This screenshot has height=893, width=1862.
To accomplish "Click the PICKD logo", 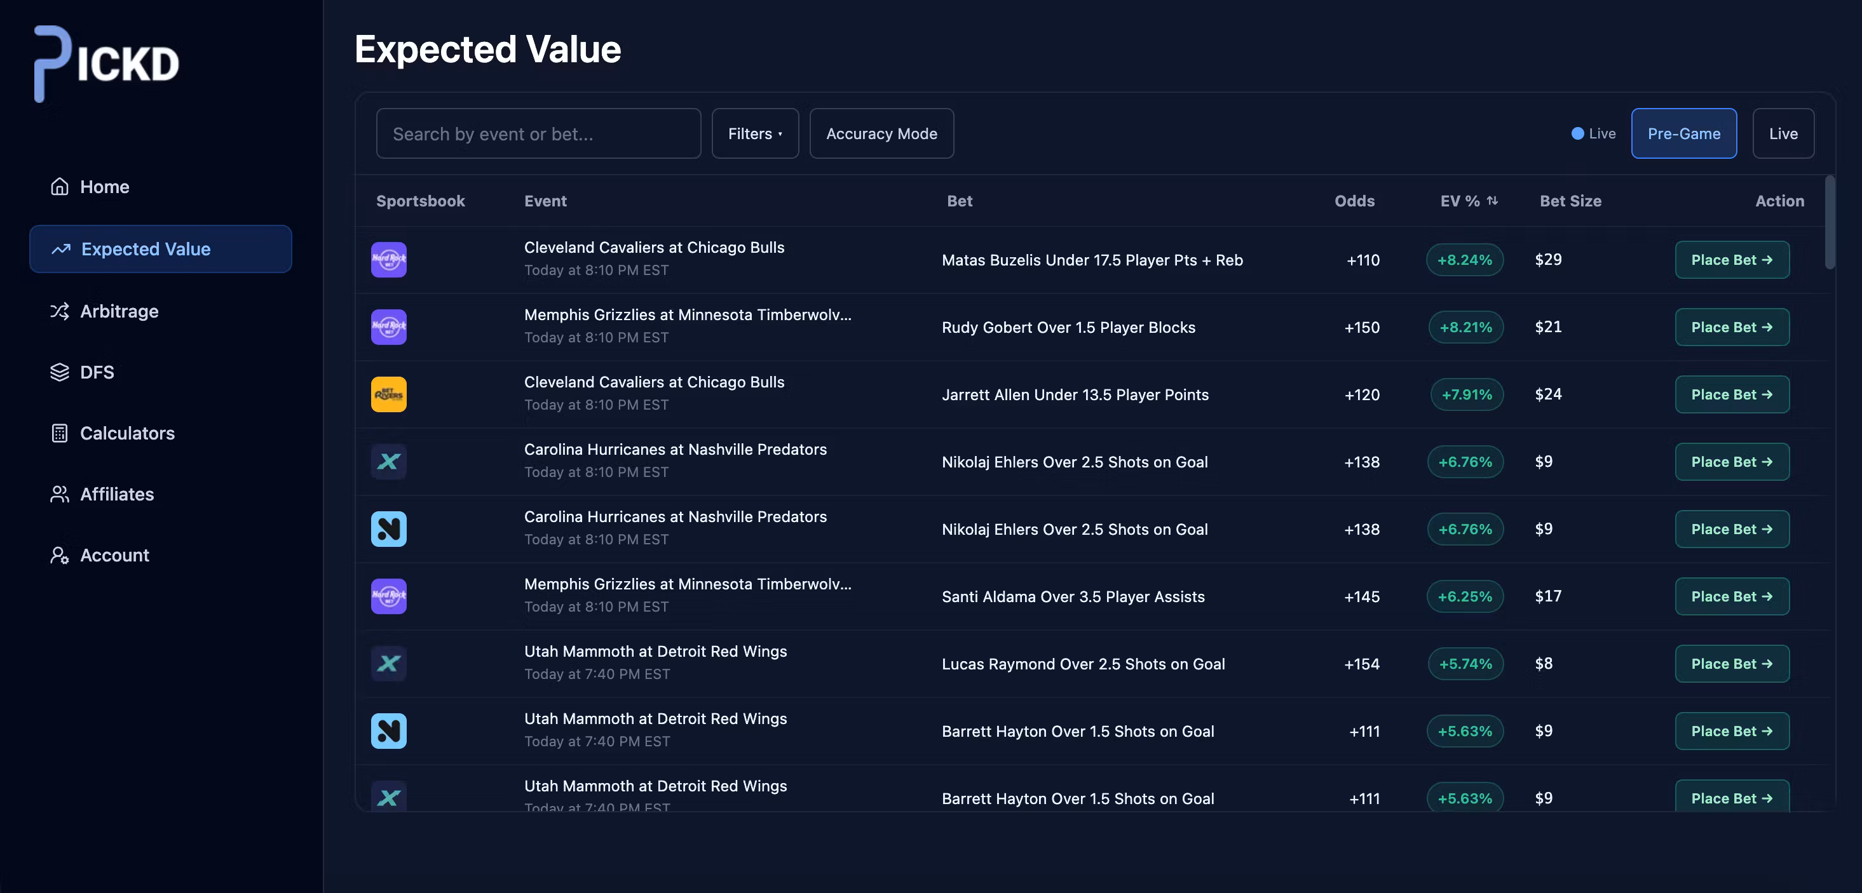I will coord(107,64).
